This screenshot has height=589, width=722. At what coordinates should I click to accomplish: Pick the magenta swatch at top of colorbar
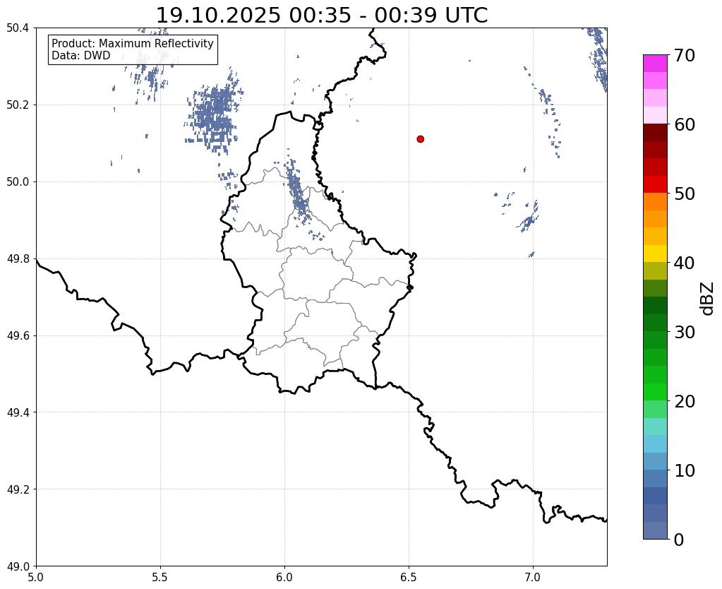coord(655,64)
